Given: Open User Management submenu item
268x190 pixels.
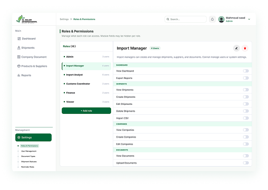Looking at the screenshot, I should [x=29, y=151].
